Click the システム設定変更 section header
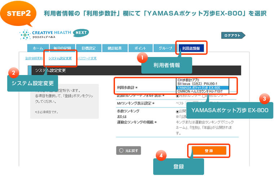The width and height of the screenshot is (274, 176). point(134,70)
